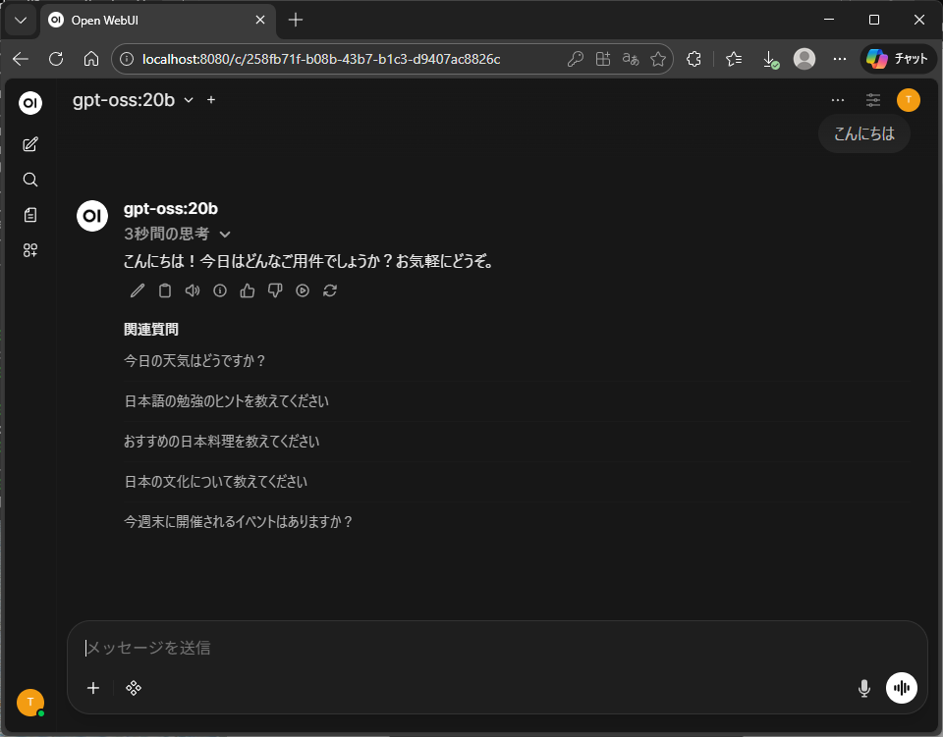Open search from the sidebar magnifier icon
The height and width of the screenshot is (737, 943).
[x=30, y=180]
